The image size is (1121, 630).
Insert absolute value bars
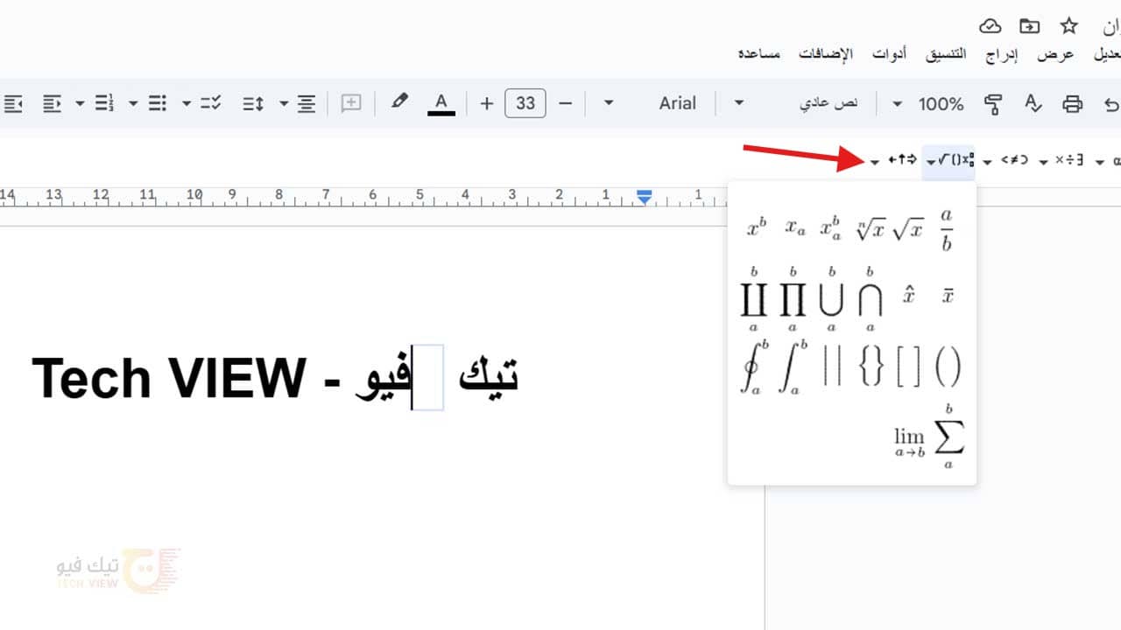[x=831, y=366]
